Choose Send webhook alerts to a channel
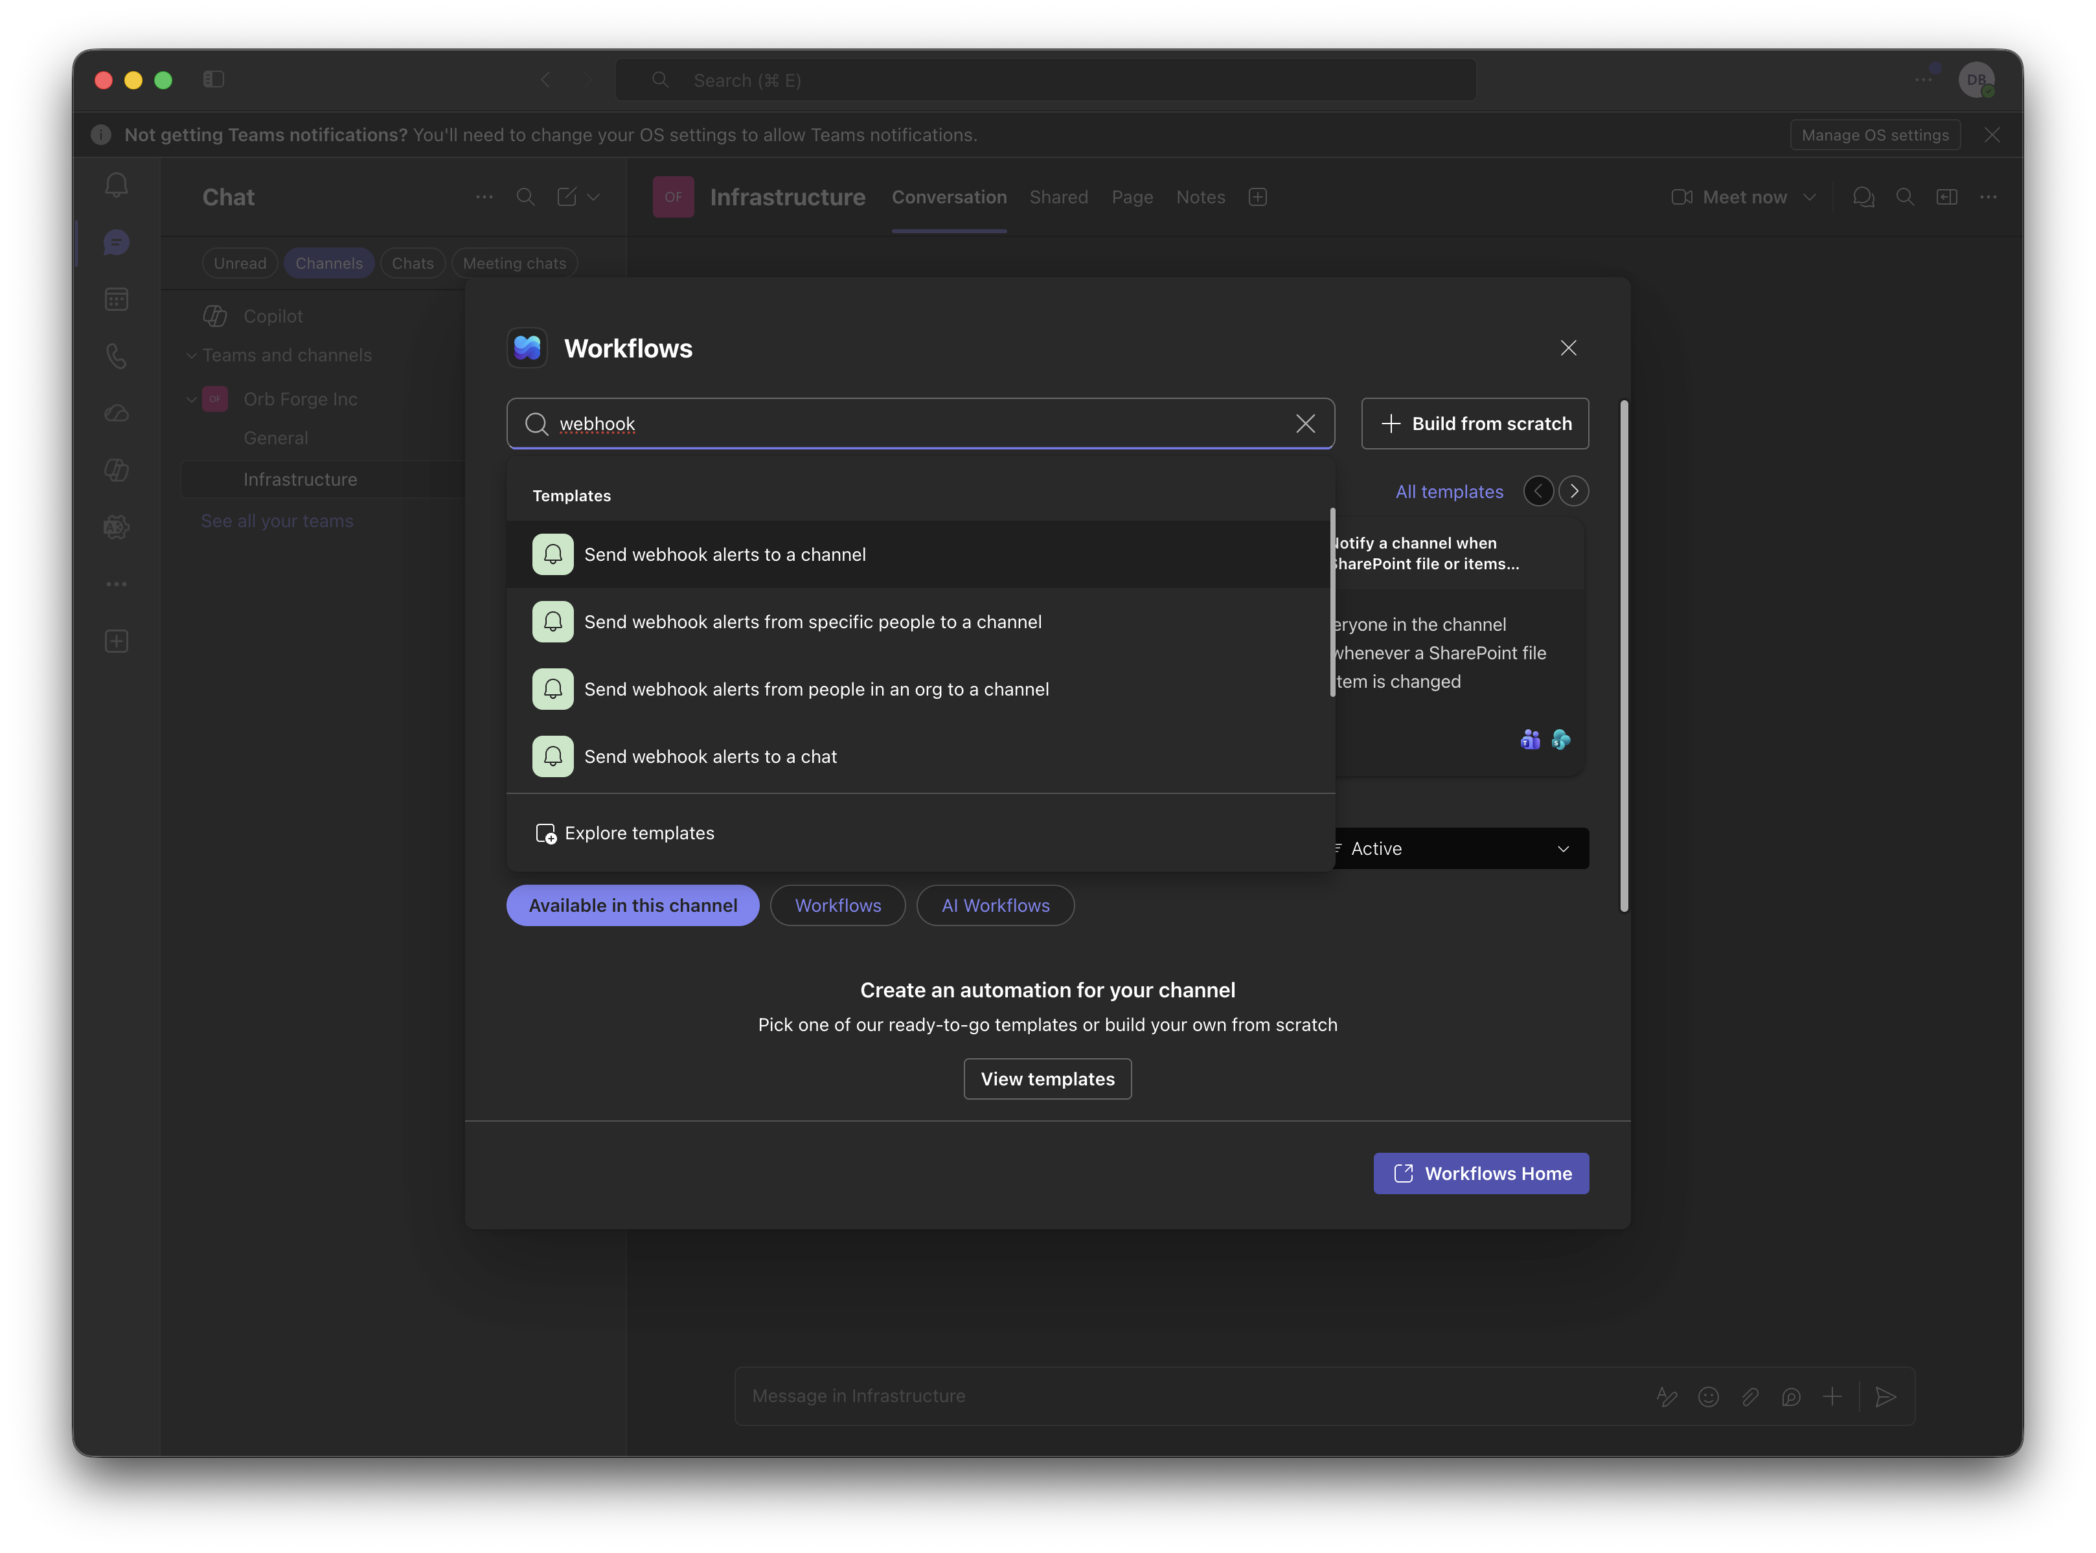This screenshot has height=1553, width=2096. pos(918,554)
